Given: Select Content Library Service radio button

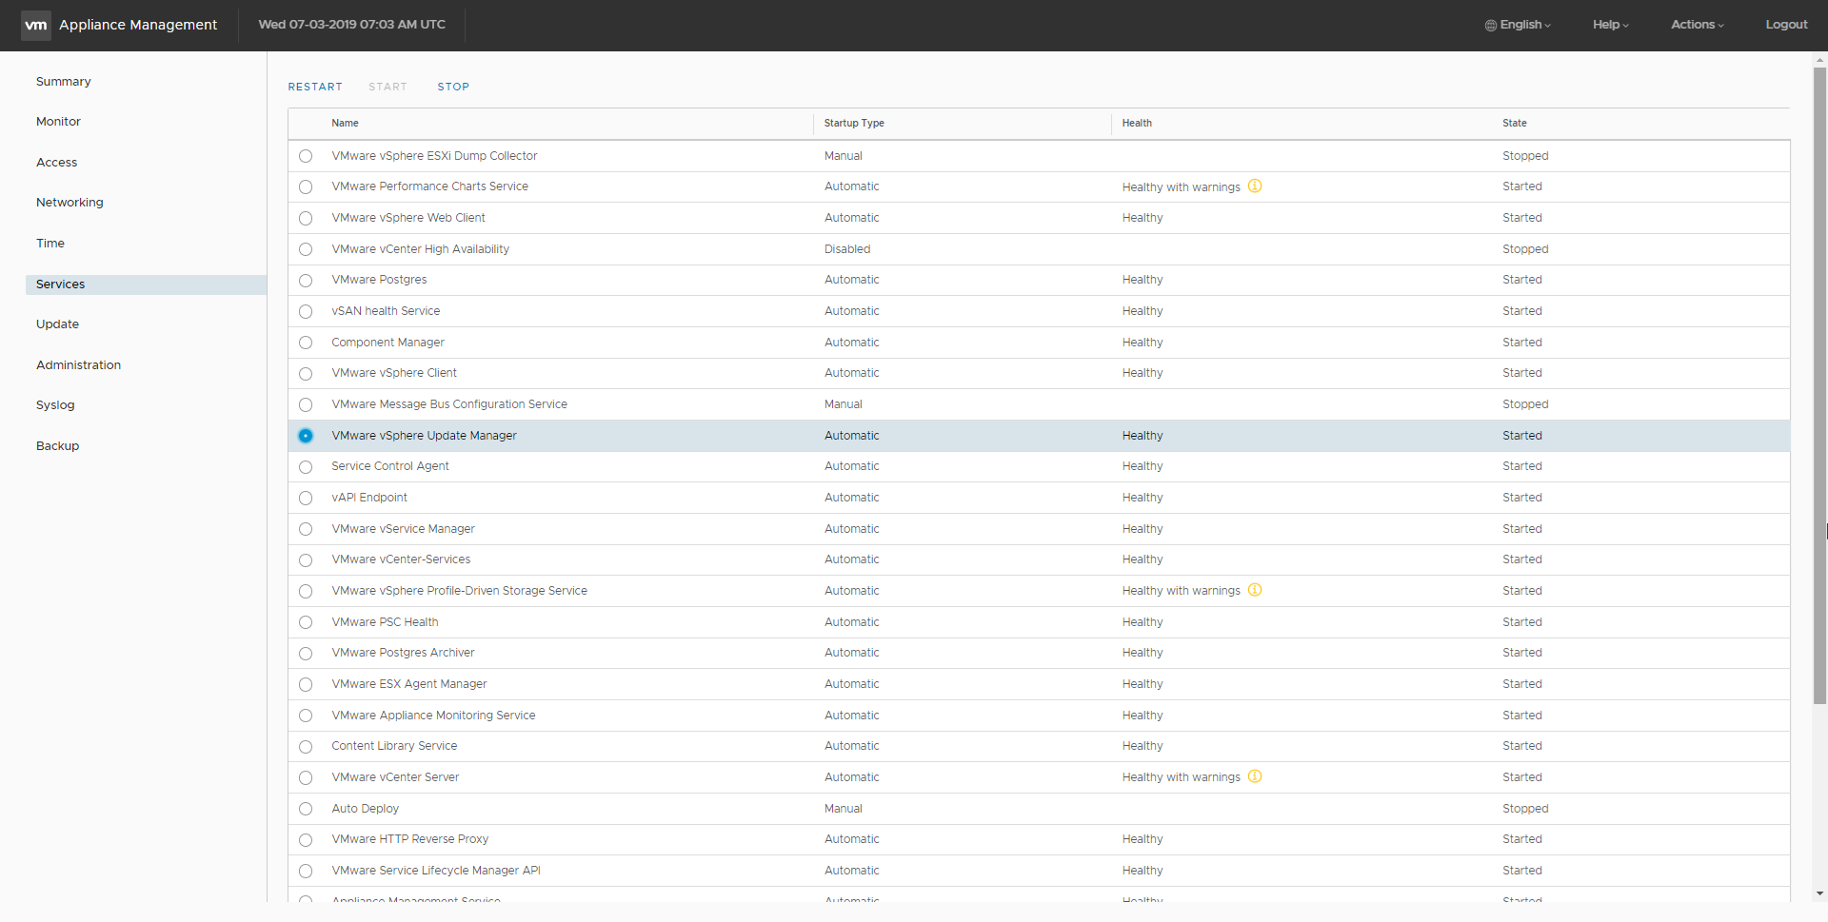Looking at the screenshot, I should [x=306, y=747].
